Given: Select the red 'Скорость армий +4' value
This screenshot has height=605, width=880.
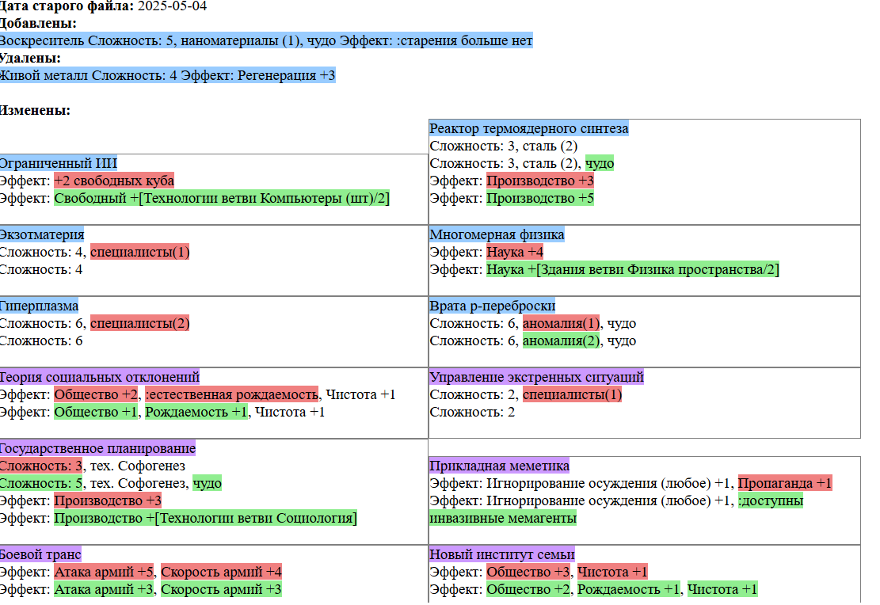Looking at the screenshot, I should (221, 572).
